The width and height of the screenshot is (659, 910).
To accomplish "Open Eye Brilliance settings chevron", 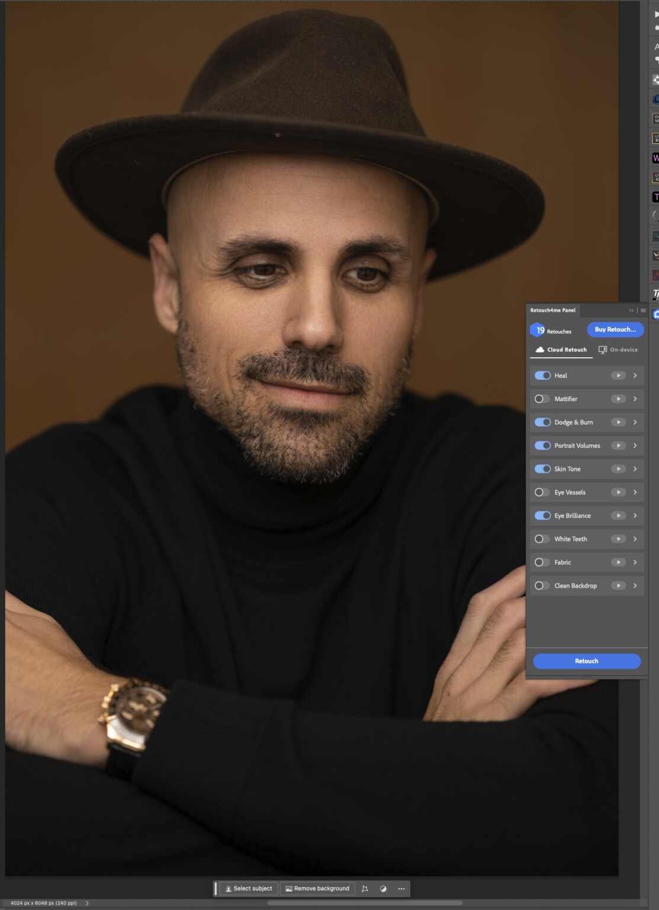I will pyautogui.click(x=635, y=515).
